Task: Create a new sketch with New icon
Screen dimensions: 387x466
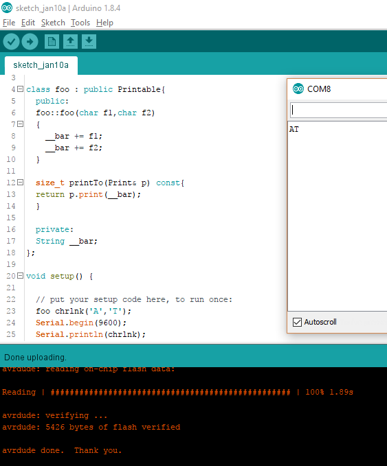Action: 52,42
